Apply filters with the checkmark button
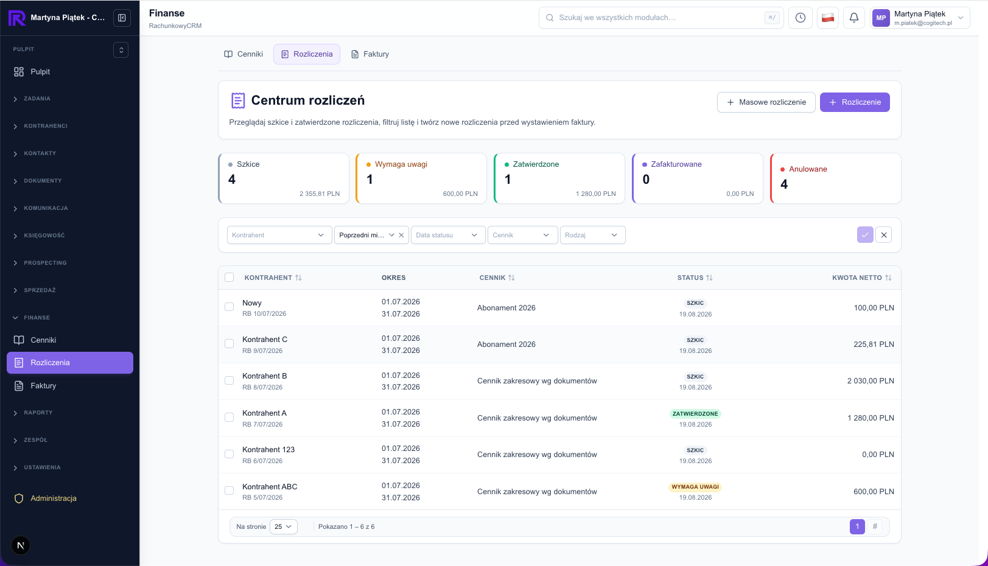The width and height of the screenshot is (988, 566). pyautogui.click(x=865, y=235)
